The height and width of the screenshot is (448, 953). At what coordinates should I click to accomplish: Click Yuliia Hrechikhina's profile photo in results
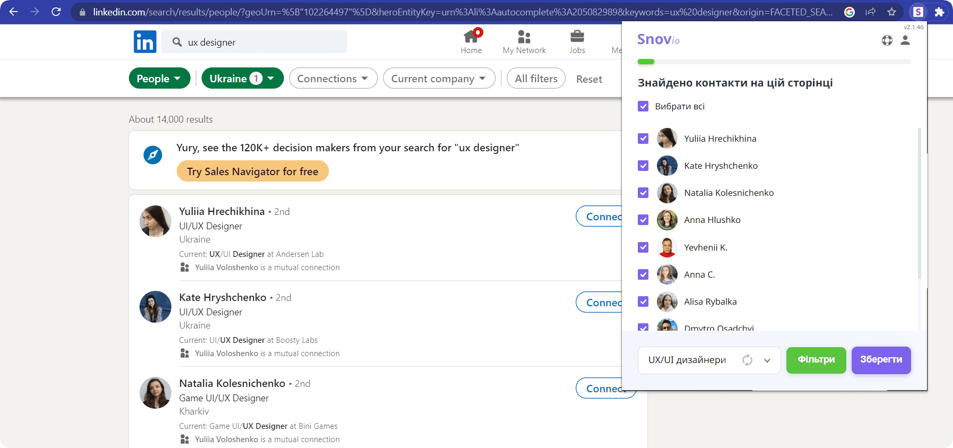[155, 221]
